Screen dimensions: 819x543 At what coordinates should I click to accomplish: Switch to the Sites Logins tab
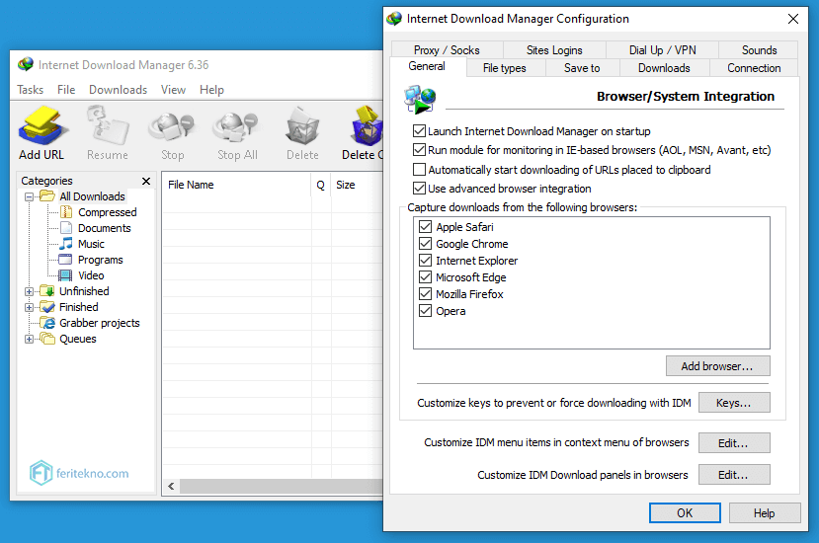[x=554, y=50]
